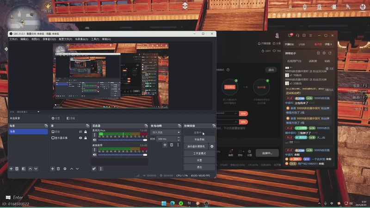Screen dimensions: 370x208
Task: Click the OBS preview canvas thumbnail
Action: click(111, 76)
